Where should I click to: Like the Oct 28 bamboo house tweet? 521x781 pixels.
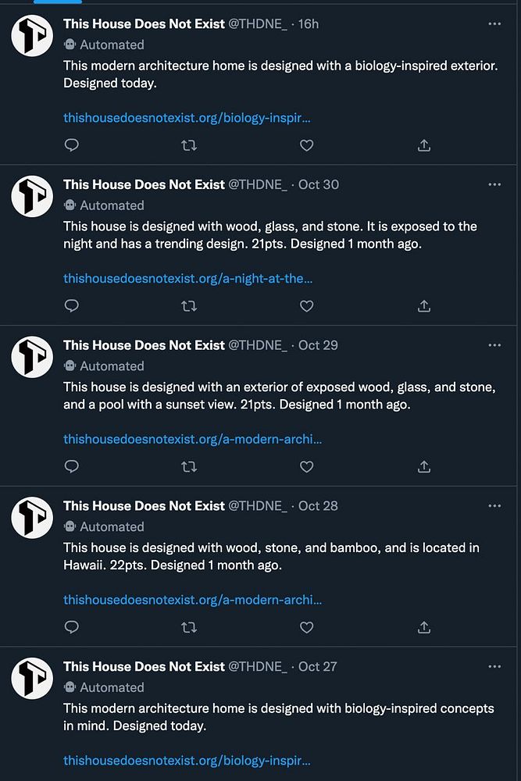pos(307,627)
